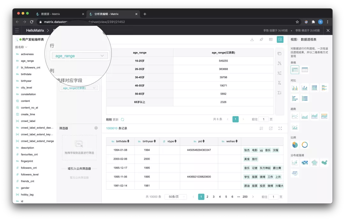Close the editor with the header X button
The height and width of the screenshot is (220, 345).
coord(328,30)
